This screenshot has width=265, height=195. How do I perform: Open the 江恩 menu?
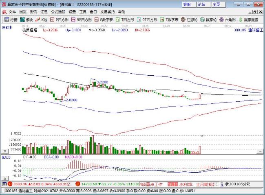(x=44, y=12)
